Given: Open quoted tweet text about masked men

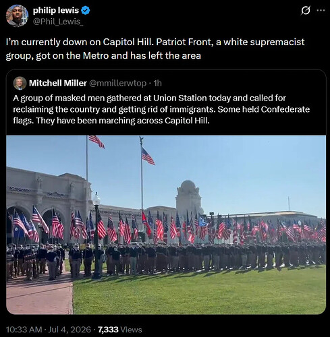Looking at the screenshot, I should [161, 109].
